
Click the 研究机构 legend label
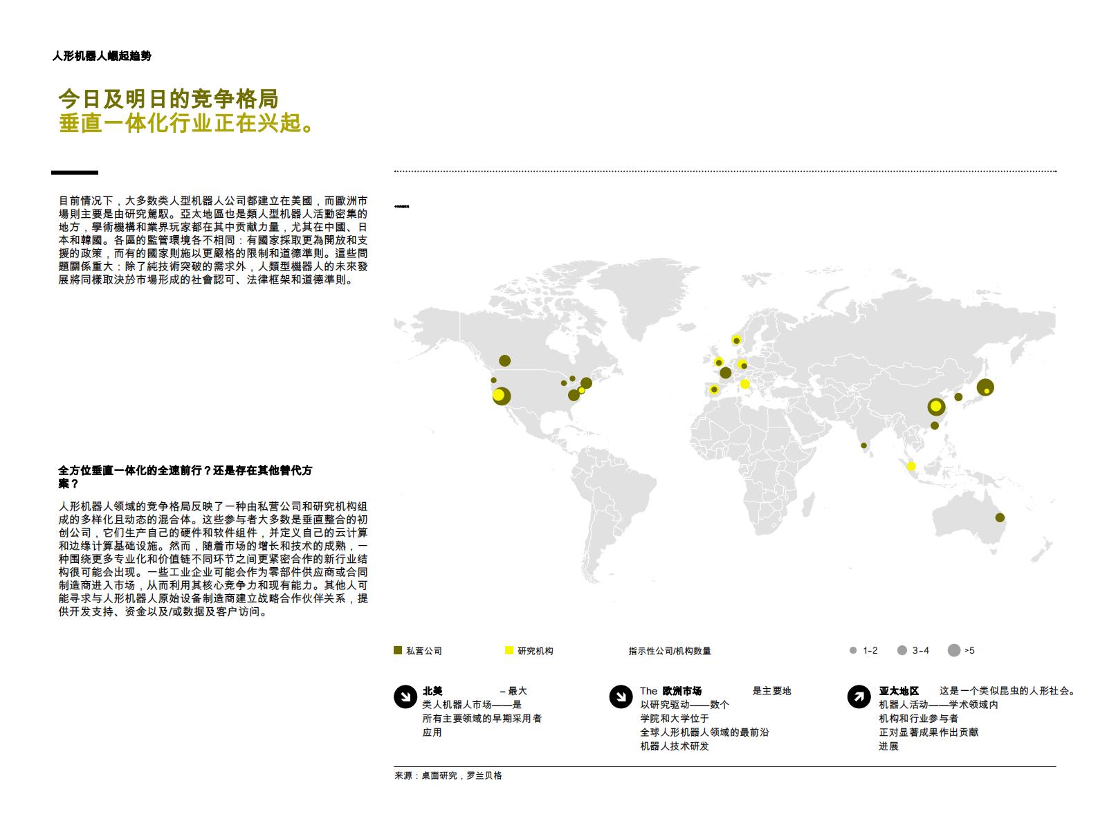(536, 651)
